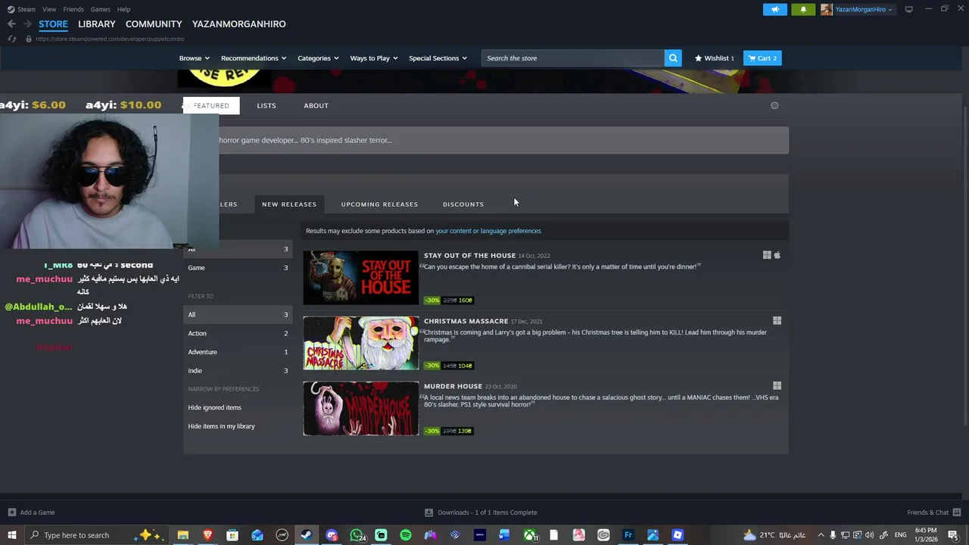Toggle Hide ignored items filter
Screen dimensions: 969x545
click(x=214, y=407)
